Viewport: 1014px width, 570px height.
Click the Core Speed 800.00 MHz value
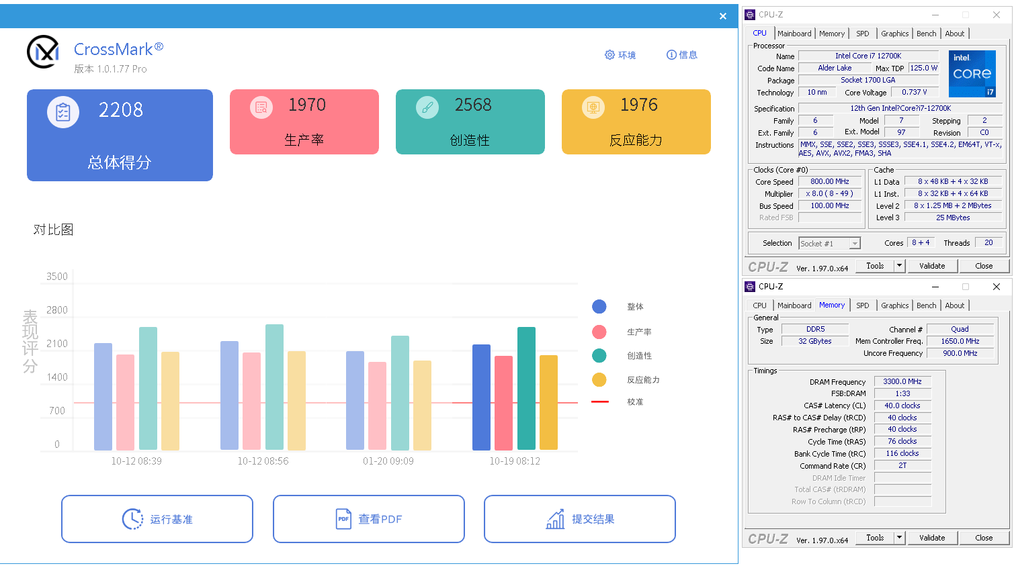click(x=830, y=181)
